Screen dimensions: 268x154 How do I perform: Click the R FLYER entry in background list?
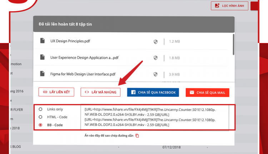click(x=16, y=110)
